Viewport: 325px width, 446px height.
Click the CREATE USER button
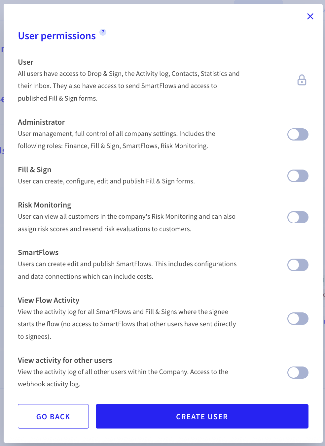pyautogui.click(x=202, y=416)
